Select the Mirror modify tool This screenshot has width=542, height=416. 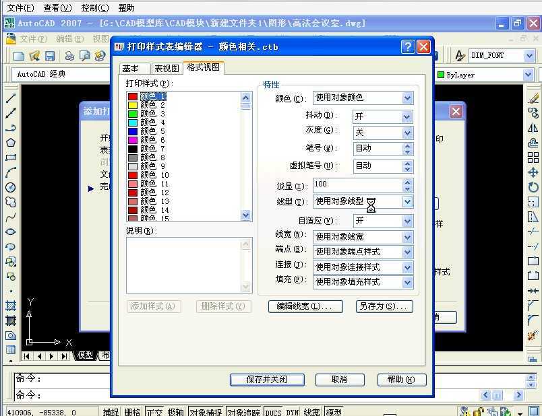(533, 128)
